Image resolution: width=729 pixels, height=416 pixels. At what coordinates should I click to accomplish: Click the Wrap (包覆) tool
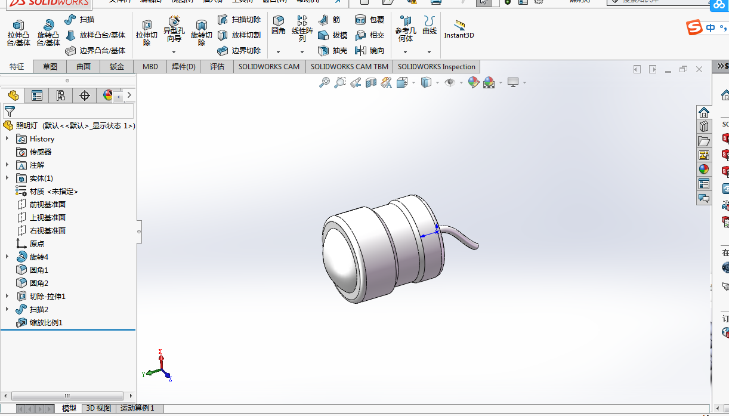click(x=369, y=20)
